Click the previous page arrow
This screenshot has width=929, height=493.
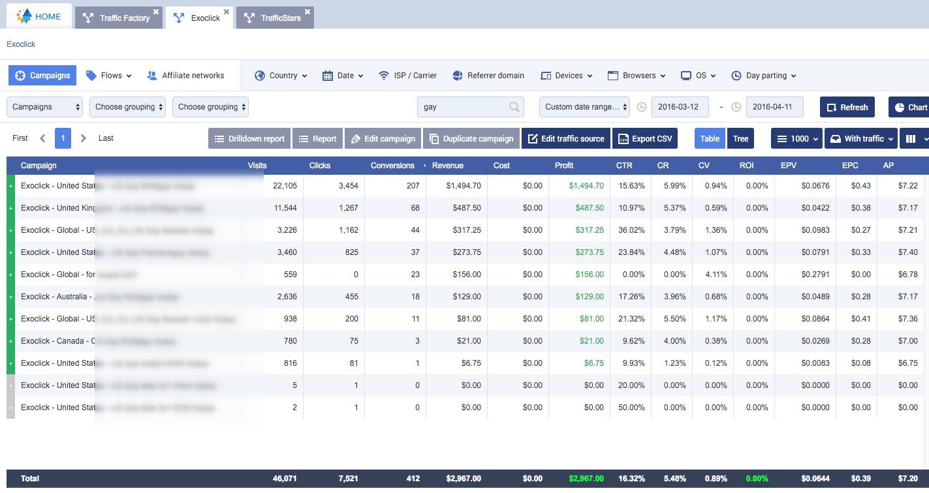[x=42, y=138]
